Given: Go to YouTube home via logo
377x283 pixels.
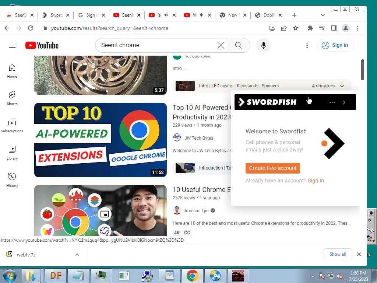Looking at the screenshot, I should pos(42,45).
